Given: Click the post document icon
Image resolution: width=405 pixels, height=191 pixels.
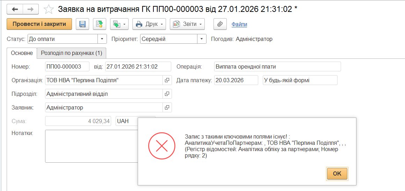Looking at the screenshot, I should [x=100, y=24].
